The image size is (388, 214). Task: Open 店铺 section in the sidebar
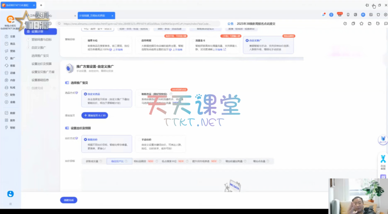pos(10,73)
